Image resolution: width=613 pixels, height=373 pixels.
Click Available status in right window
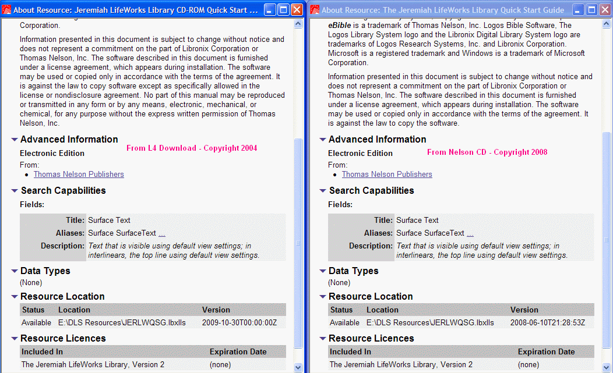344,322
